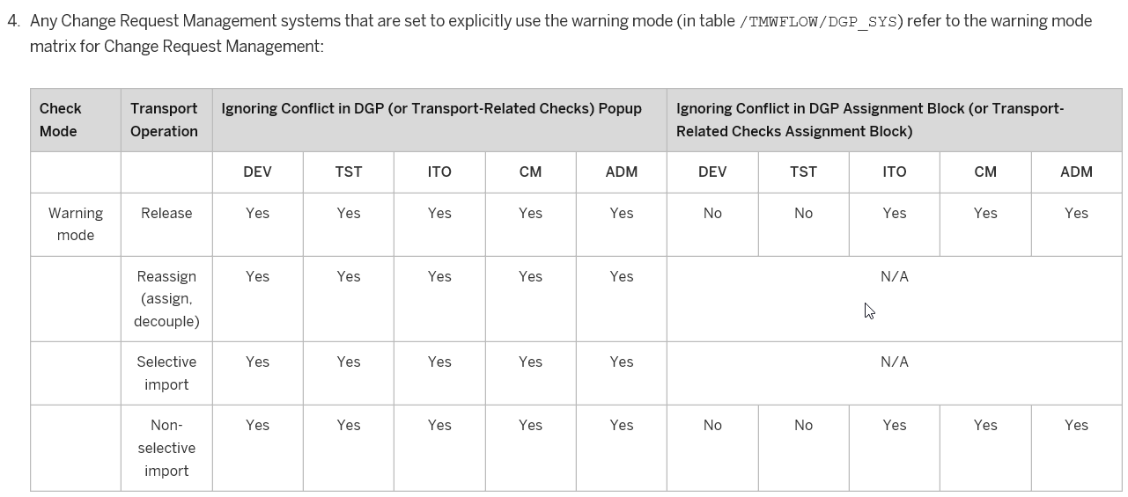Image resolution: width=1128 pixels, height=497 pixels.
Task: Click the /TMWFLOW/DGP_SYS table name text
Action: click(821, 21)
